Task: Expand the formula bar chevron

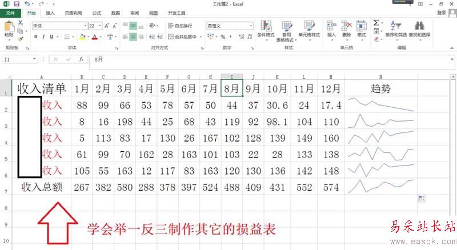Action: (452, 59)
